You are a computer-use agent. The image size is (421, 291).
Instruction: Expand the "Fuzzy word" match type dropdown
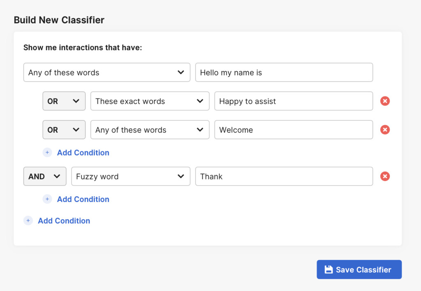pos(130,176)
